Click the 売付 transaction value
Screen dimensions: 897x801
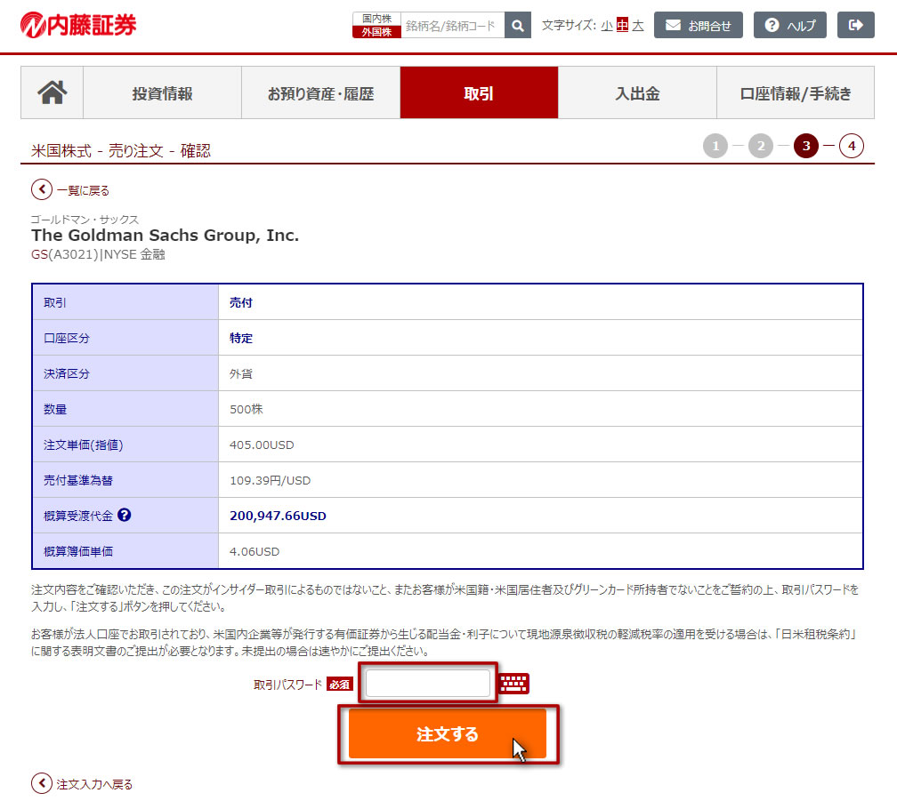coord(241,303)
